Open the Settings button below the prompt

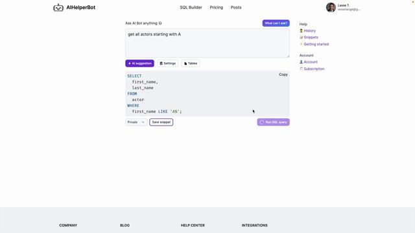(x=167, y=63)
